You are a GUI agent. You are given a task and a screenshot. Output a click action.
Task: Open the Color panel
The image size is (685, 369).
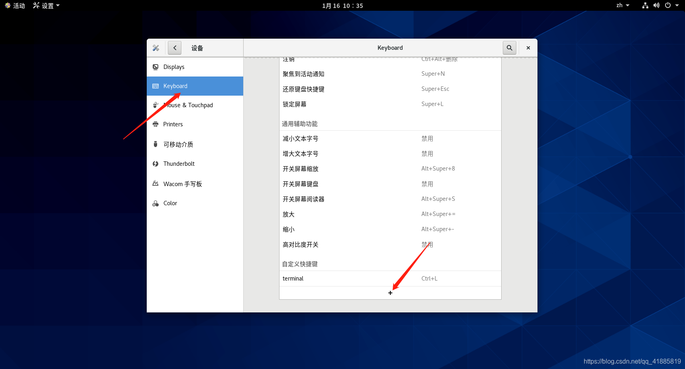195,203
